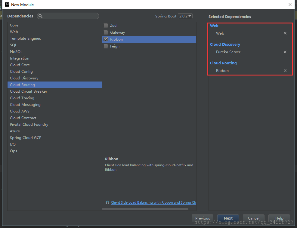The height and width of the screenshot is (228, 297).
Task: Click the IntelliJ logo in the title bar
Action: pos(7,5)
